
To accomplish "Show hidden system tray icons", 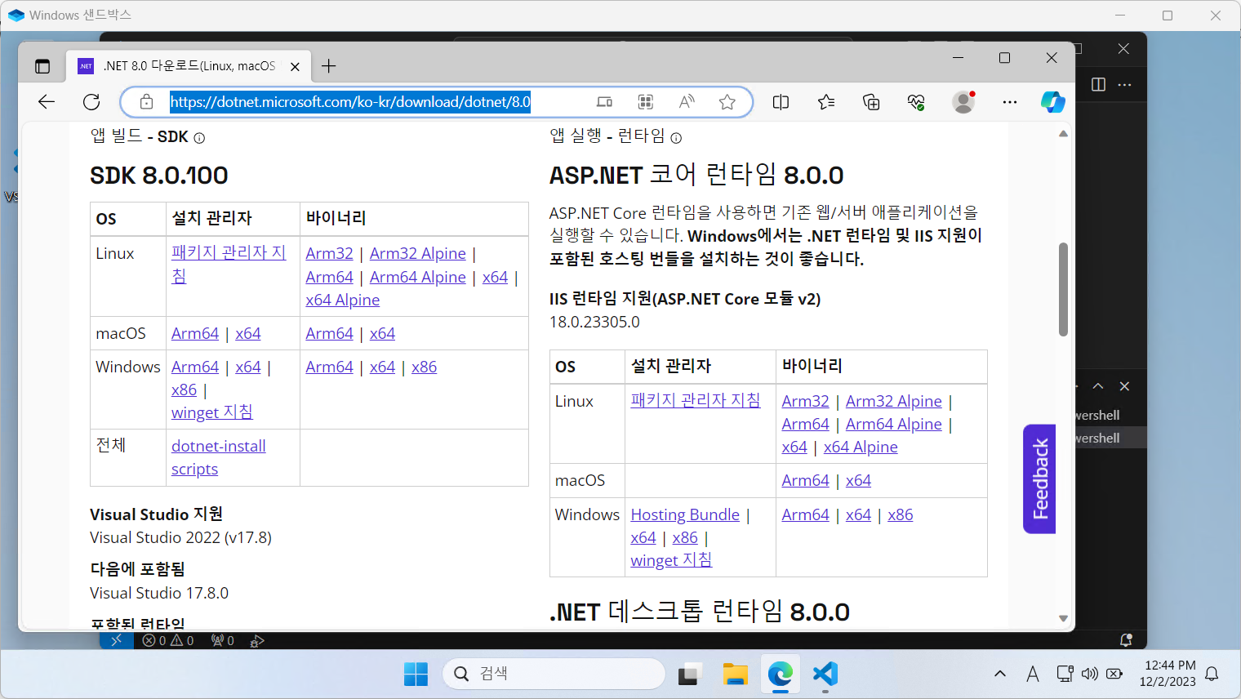I will (1000, 674).
